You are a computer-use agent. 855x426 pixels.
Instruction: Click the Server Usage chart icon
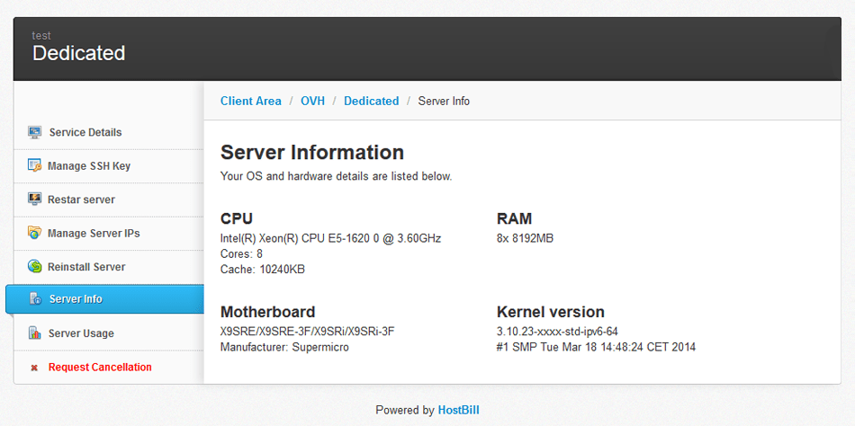pos(34,333)
